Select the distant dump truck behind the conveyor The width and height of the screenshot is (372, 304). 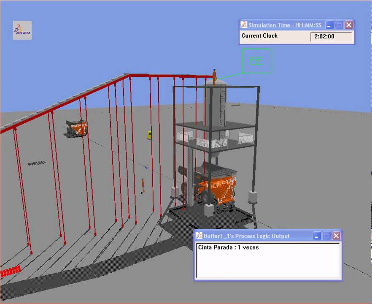(x=76, y=127)
